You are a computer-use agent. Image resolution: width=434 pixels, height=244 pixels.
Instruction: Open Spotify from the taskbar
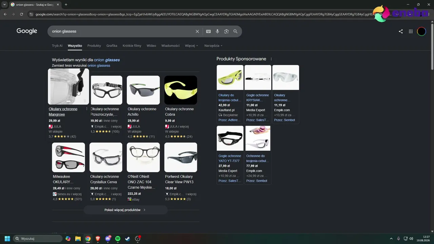click(118, 239)
